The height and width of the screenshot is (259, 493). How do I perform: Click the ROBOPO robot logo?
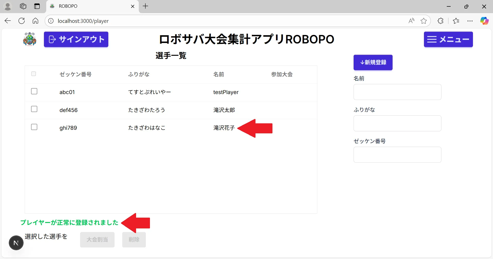pyautogui.click(x=29, y=39)
